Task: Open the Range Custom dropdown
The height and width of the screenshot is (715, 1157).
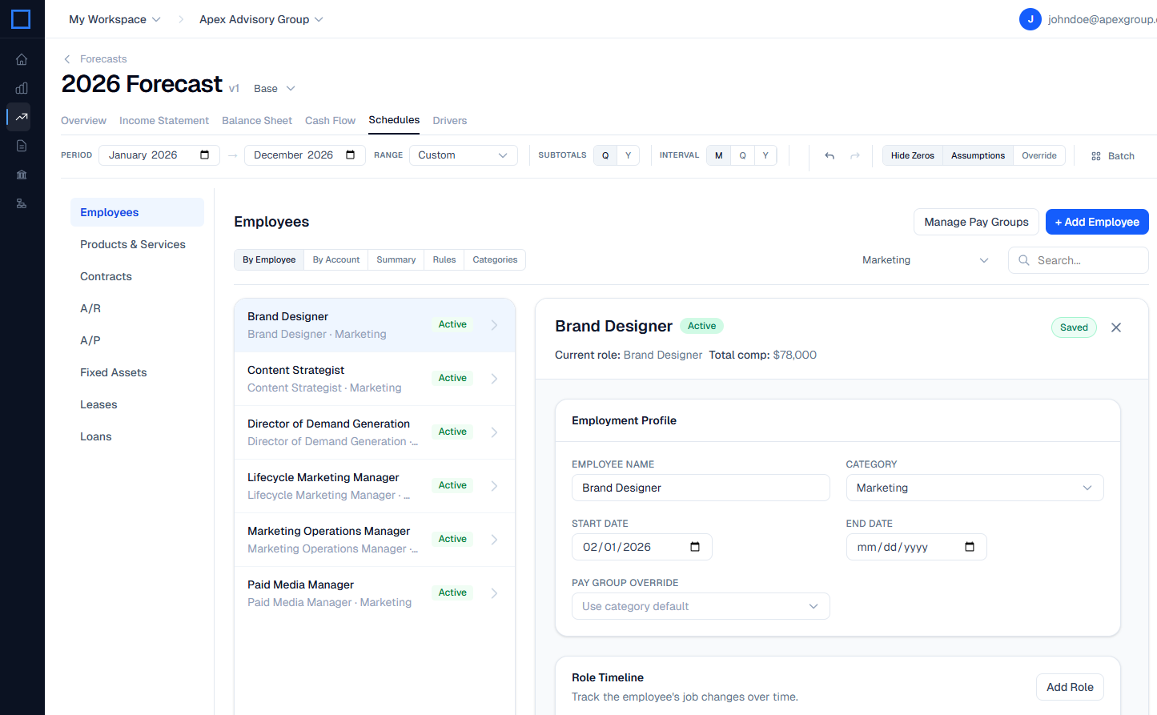Action: (x=463, y=155)
